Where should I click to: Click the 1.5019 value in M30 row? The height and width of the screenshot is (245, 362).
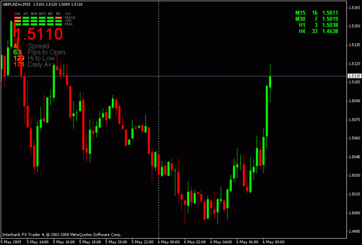coord(330,19)
